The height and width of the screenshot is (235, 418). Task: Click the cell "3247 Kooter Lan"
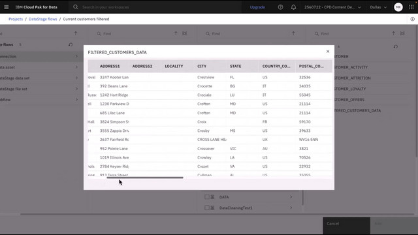click(x=114, y=77)
